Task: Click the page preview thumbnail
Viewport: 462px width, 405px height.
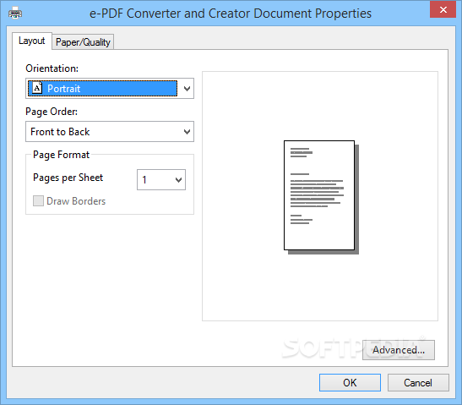Action: [x=321, y=197]
